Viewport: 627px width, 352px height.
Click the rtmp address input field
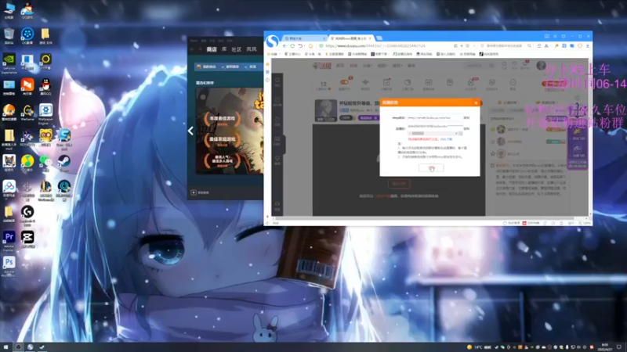point(435,118)
